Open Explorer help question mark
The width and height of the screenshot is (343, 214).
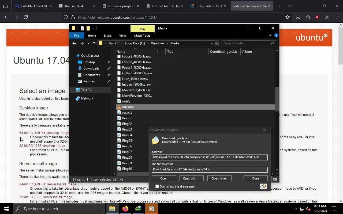[x=276, y=35]
